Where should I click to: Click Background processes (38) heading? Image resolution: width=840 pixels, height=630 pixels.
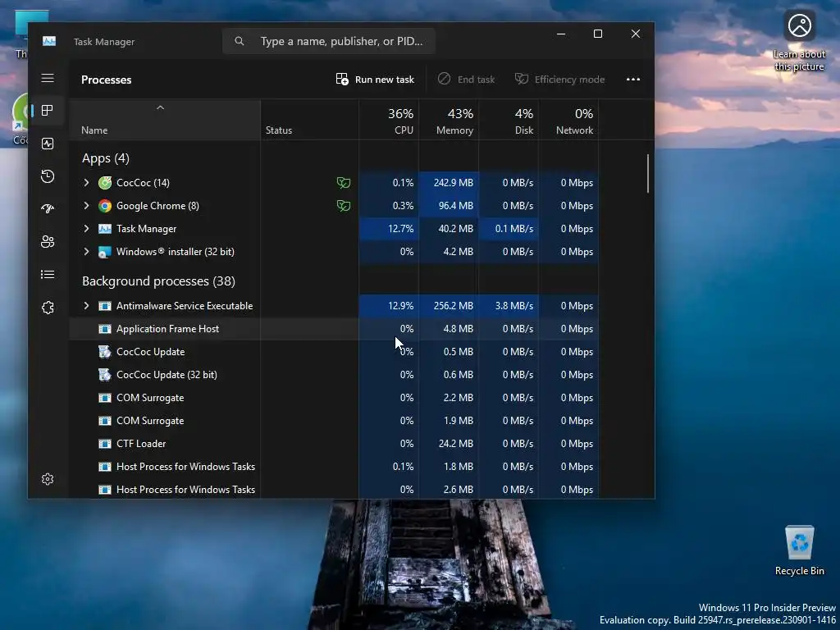pyautogui.click(x=158, y=281)
